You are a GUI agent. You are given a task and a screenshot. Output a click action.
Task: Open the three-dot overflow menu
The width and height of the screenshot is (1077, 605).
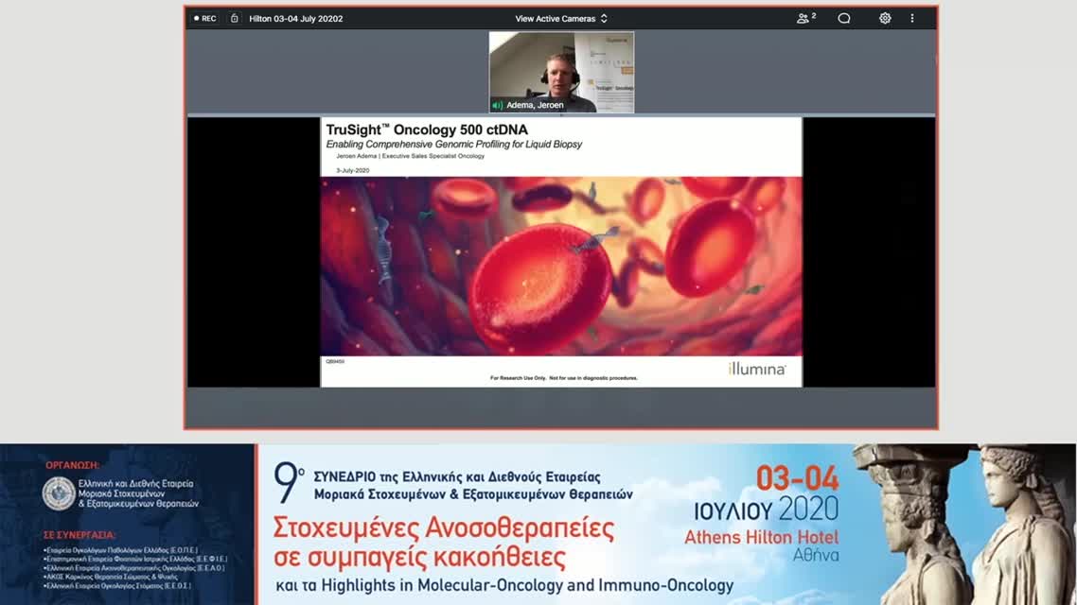(x=911, y=17)
